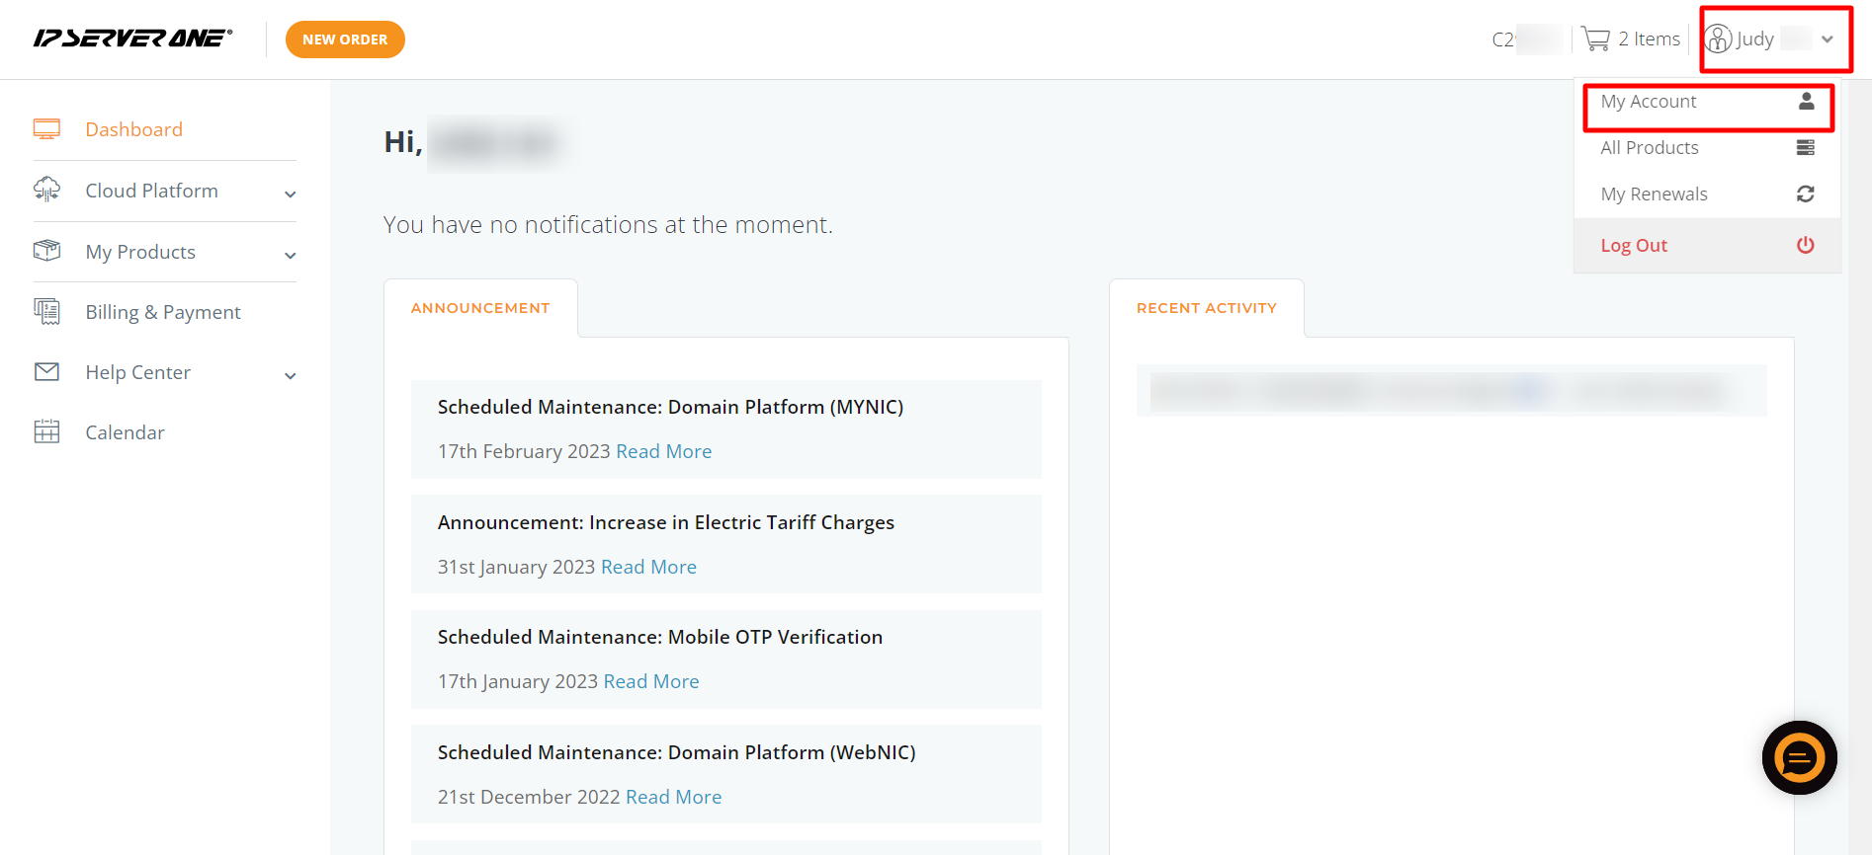Click the My Renewals refresh icon

pyautogui.click(x=1806, y=194)
